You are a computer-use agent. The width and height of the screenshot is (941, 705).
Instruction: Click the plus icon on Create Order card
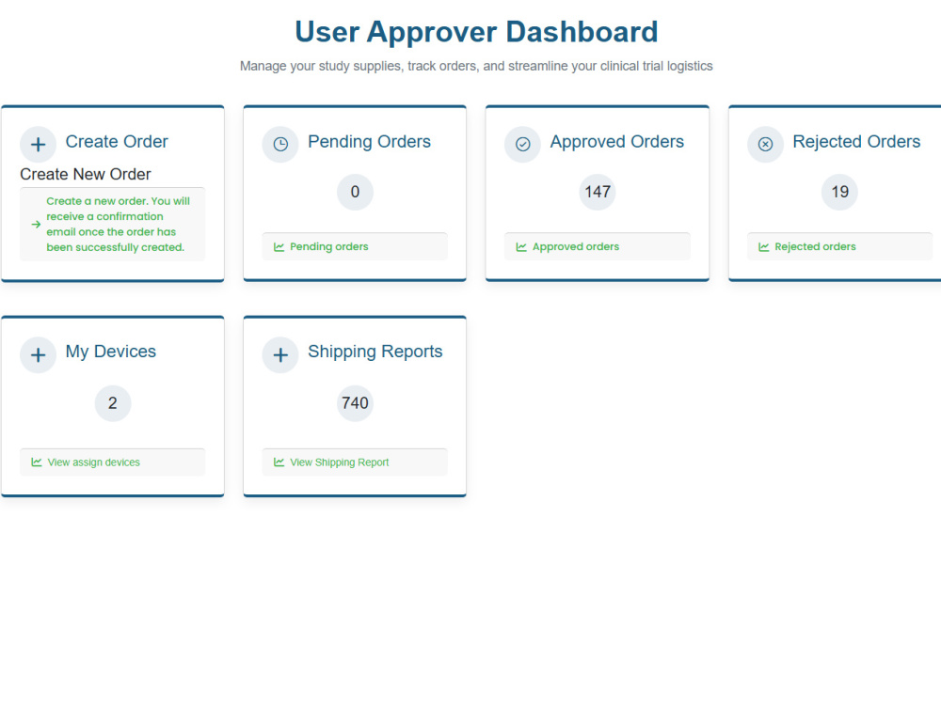pyautogui.click(x=38, y=145)
